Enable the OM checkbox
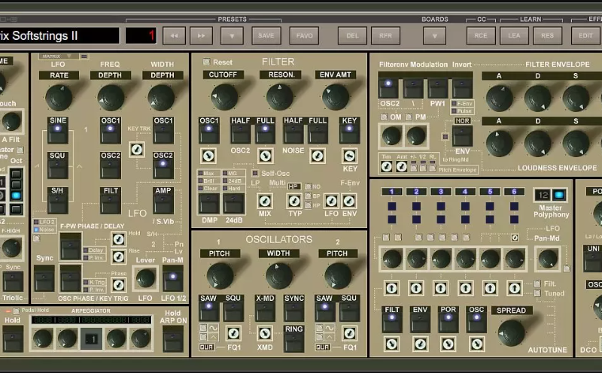Screen dimensions: 602x373 tap(384, 117)
